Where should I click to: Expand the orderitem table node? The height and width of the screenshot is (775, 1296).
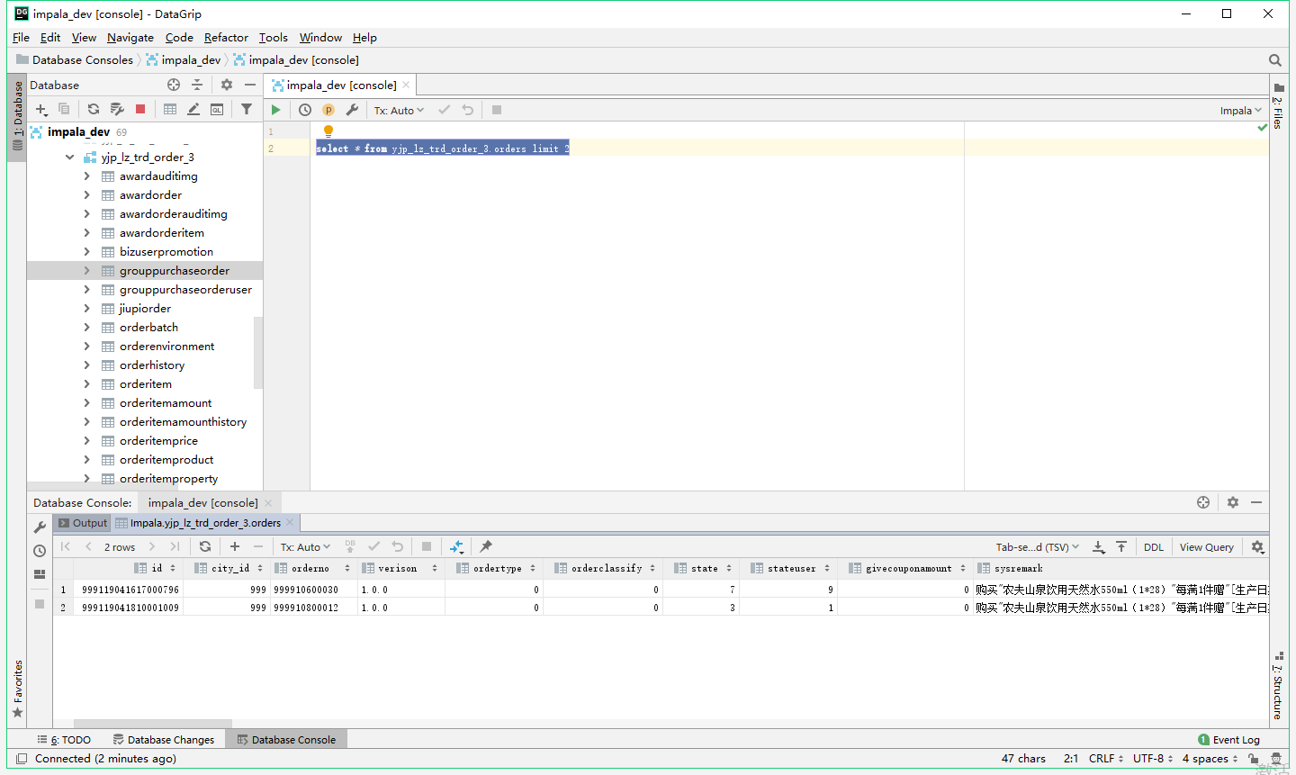coord(86,383)
